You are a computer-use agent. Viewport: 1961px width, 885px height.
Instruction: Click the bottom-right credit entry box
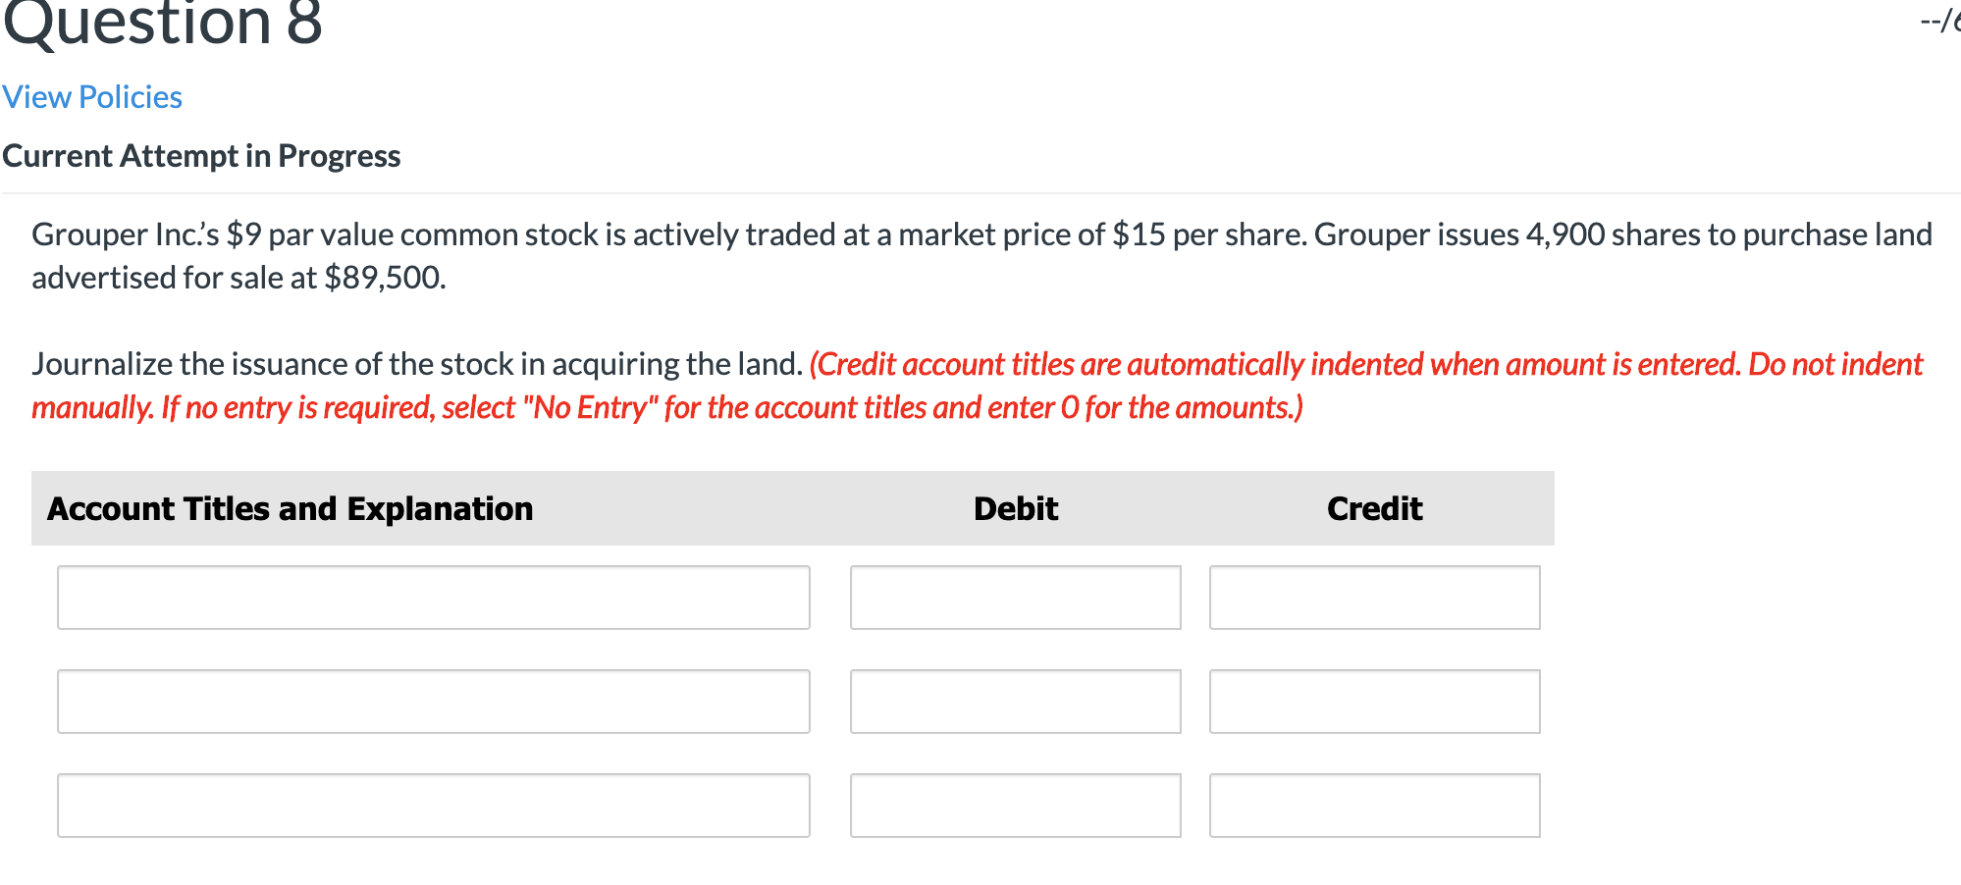1373,805
